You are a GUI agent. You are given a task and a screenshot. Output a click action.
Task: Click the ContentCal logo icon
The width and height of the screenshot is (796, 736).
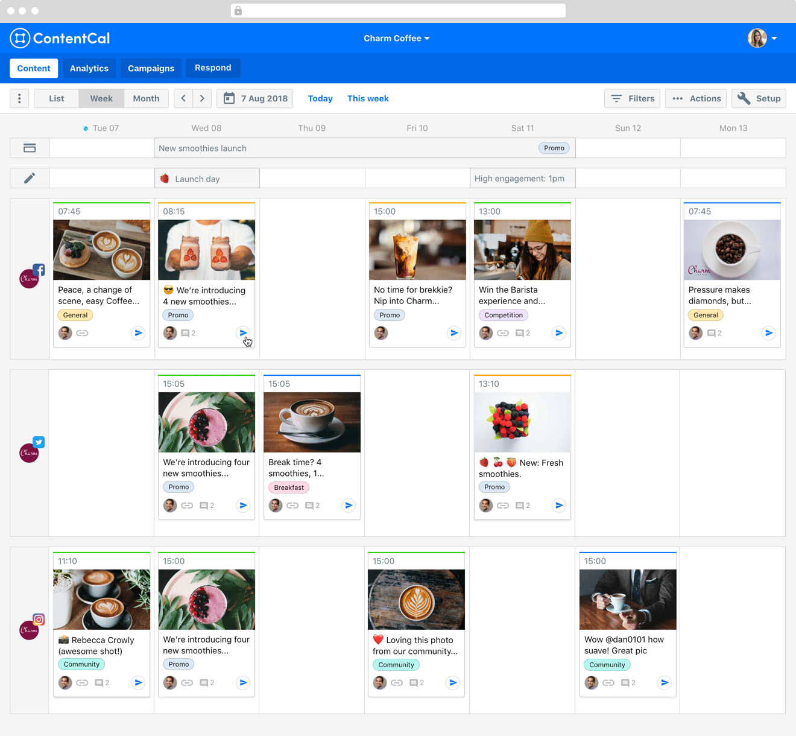click(x=20, y=39)
